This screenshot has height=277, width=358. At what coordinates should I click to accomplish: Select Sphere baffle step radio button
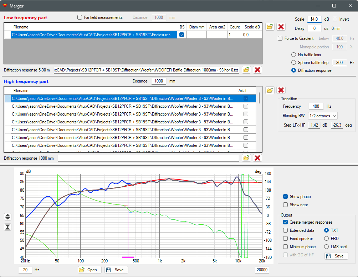click(x=293, y=62)
